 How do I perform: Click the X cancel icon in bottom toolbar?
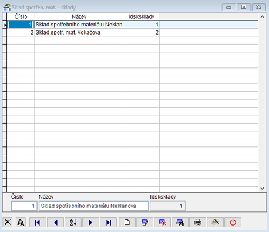click(8, 222)
